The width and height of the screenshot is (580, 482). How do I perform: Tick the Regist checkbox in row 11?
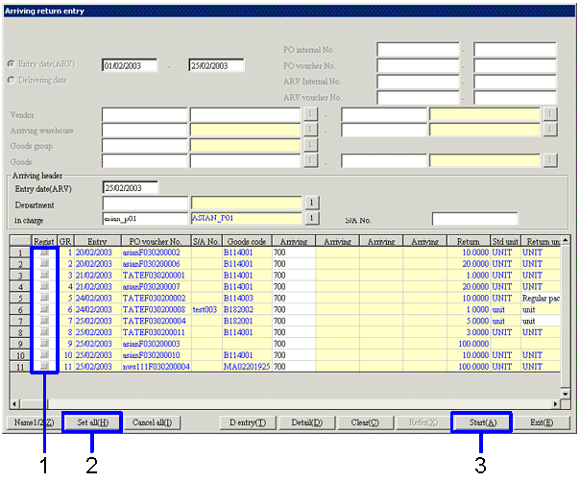44,366
